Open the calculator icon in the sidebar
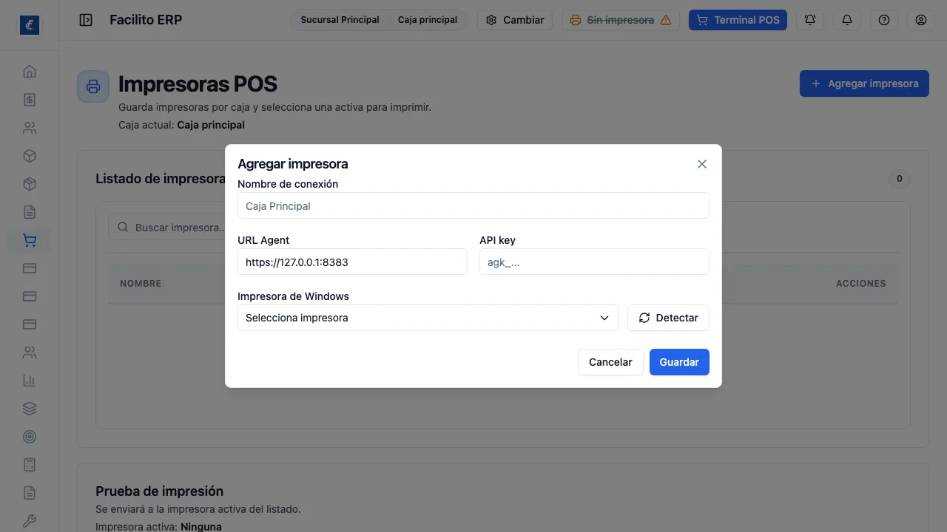Screen dimensions: 947x532 (30, 465)
